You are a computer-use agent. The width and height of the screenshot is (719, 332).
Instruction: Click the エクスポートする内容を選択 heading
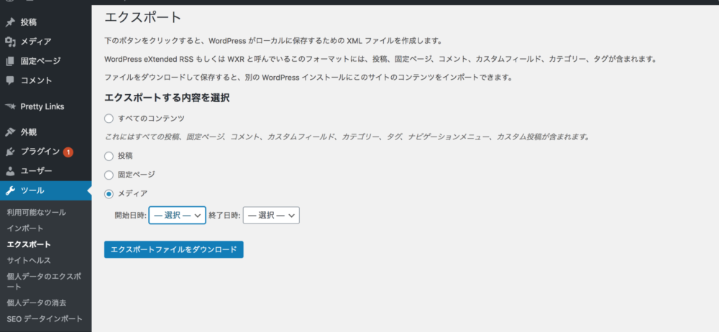pos(167,98)
